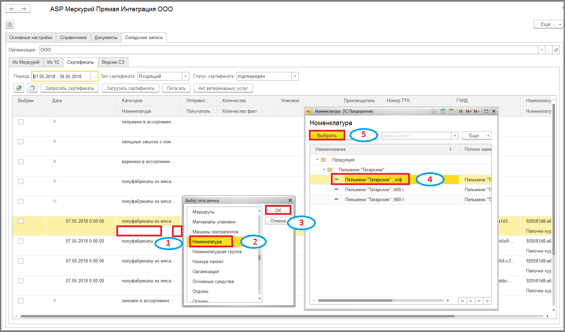
Task: Select the checkbox of the highlighted 07.05.2018 row
Action: (x=21, y=221)
